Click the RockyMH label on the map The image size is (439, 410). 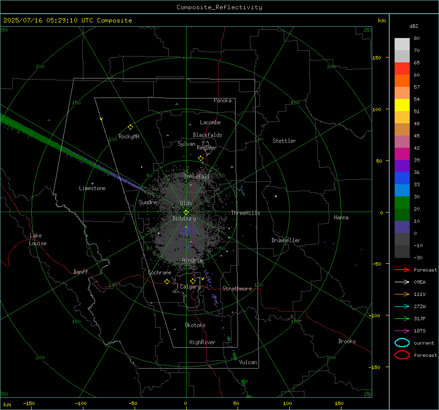pyautogui.click(x=129, y=137)
